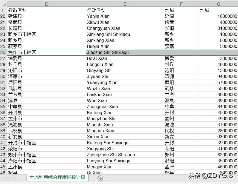The height and width of the screenshot is (184, 238).
Task: Click the 水域 header cell in column F
Action: click(181, 10)
